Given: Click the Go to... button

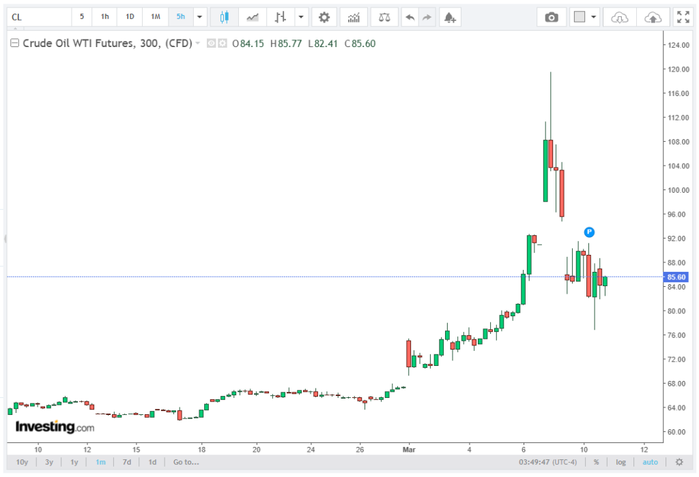Looking at the screenshot, I should (186, 462).
